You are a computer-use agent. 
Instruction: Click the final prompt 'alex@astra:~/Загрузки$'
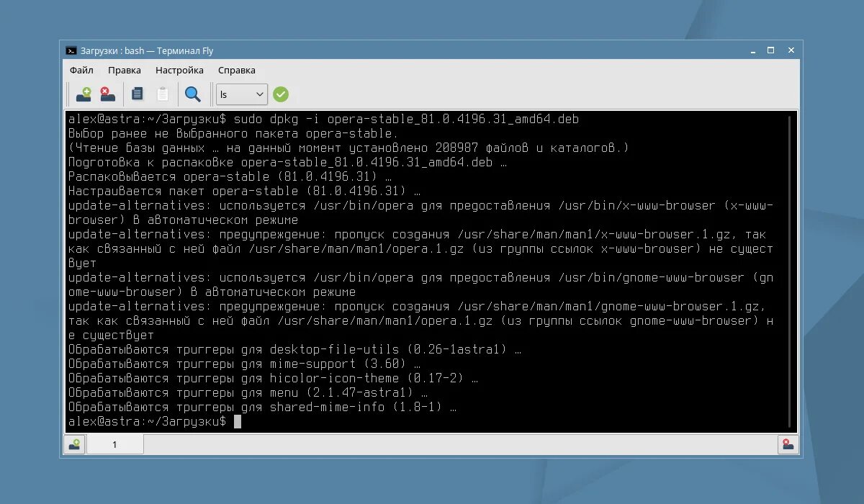click(x=148, y=421)
